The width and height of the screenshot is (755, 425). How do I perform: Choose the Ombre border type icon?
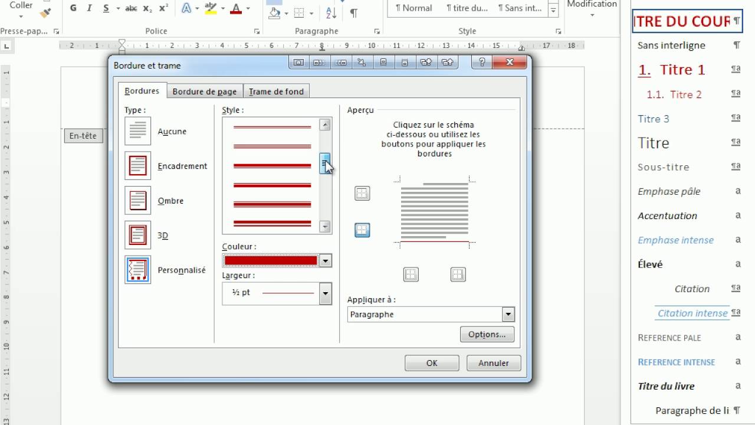[x=137, y=201]
